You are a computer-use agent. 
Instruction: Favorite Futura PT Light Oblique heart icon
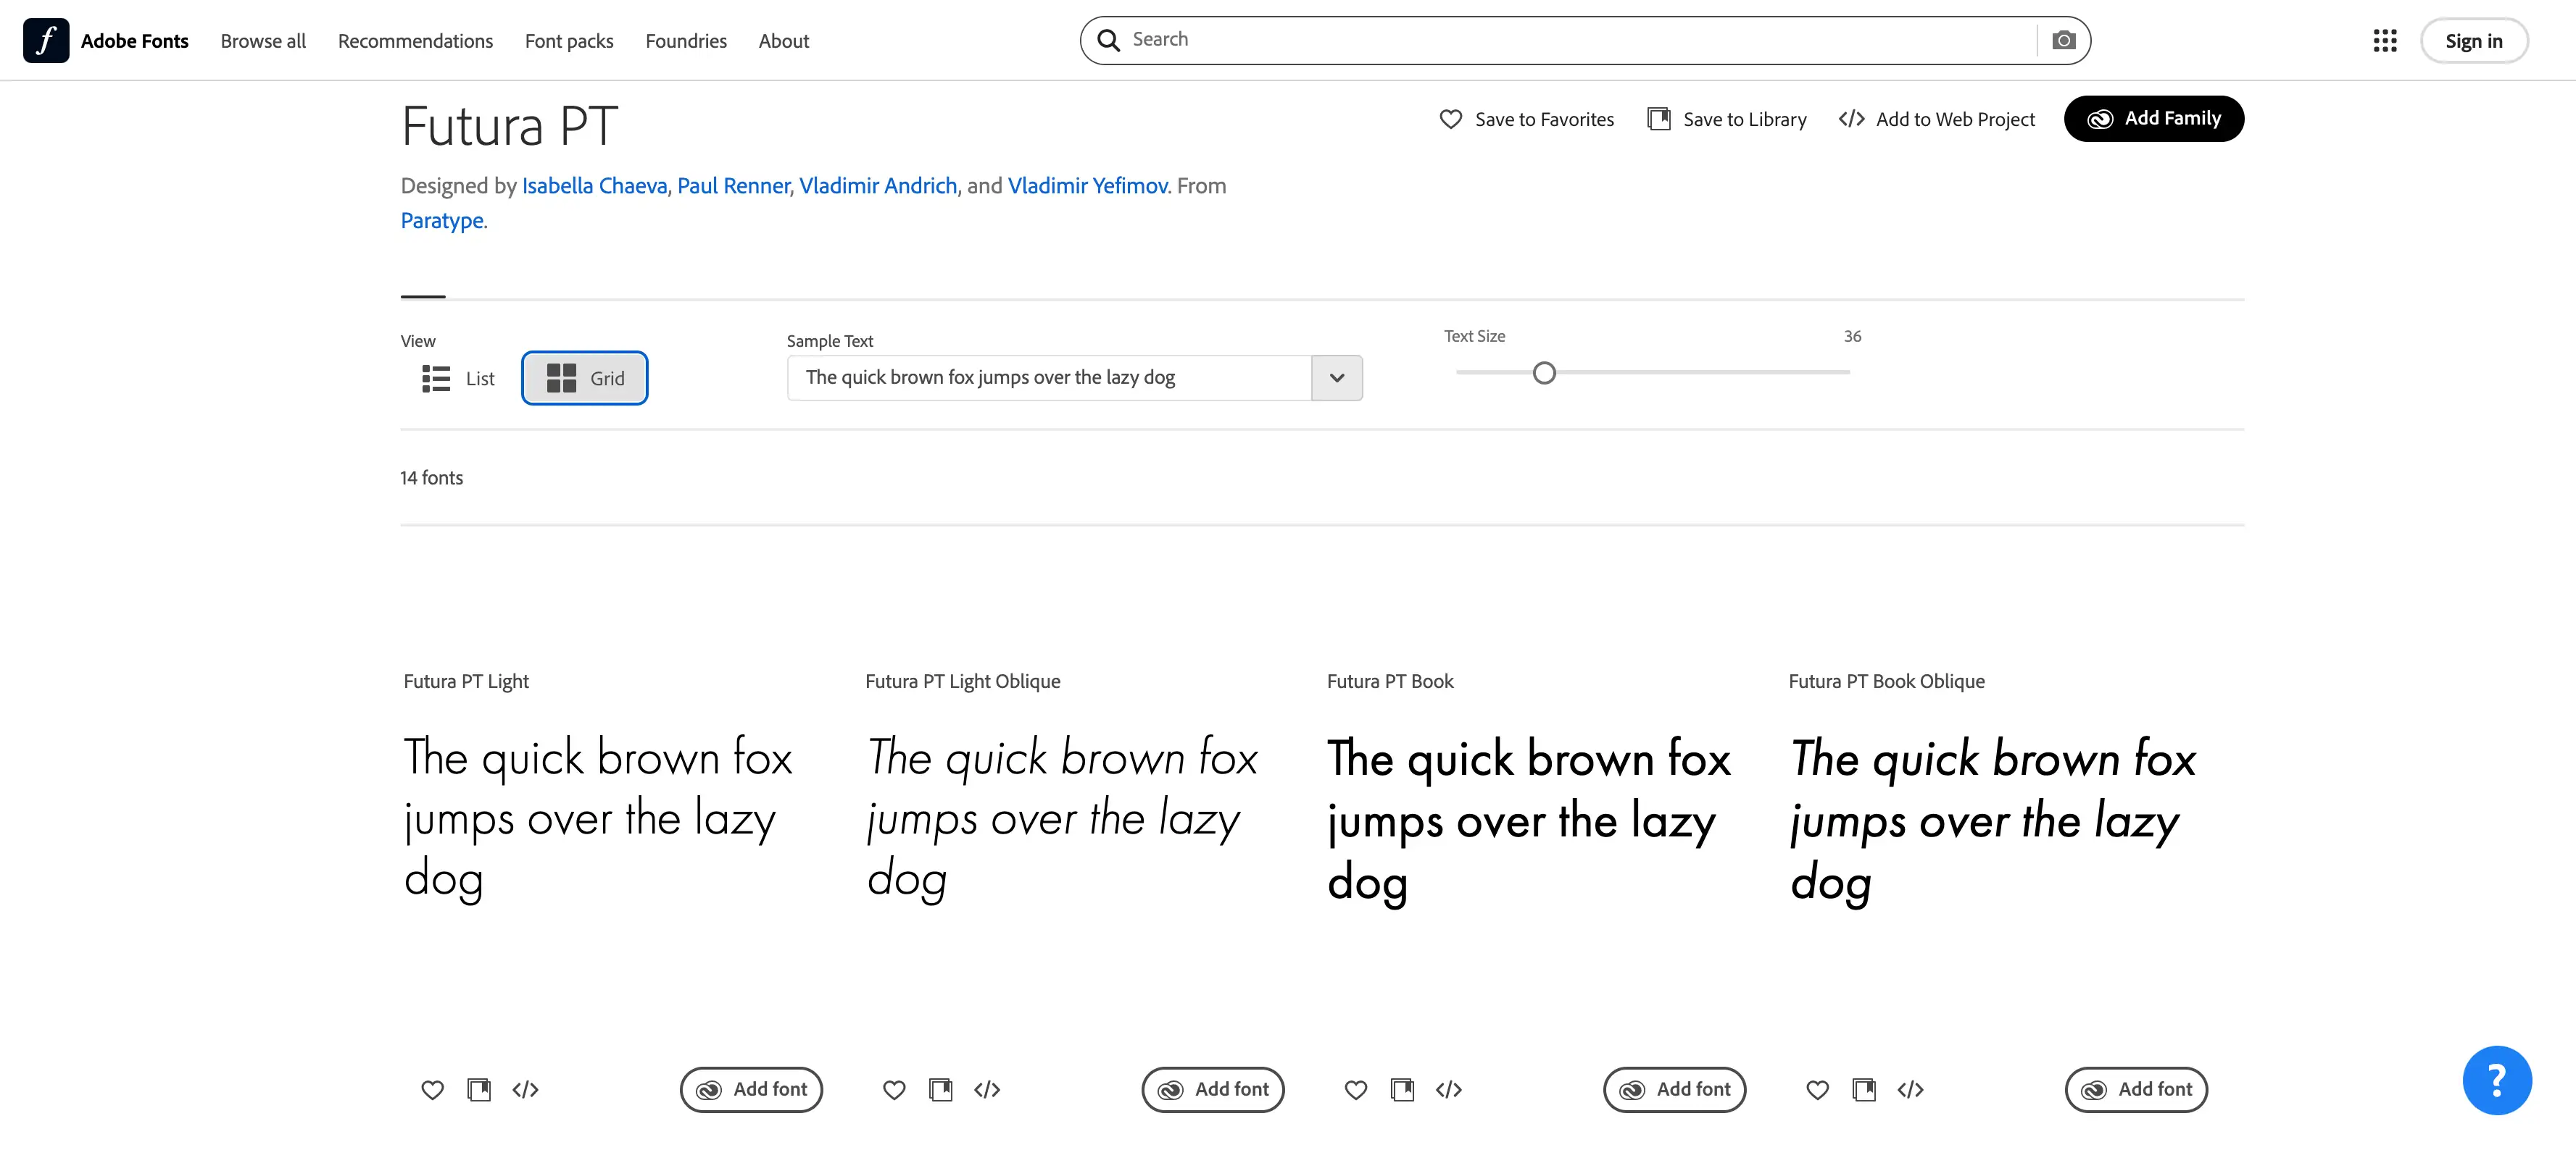pos(894,1089)
